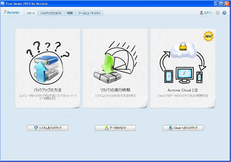Screen dimensions: 231x162
Task: Click the True Image window title icon
Action: (3, 3)
